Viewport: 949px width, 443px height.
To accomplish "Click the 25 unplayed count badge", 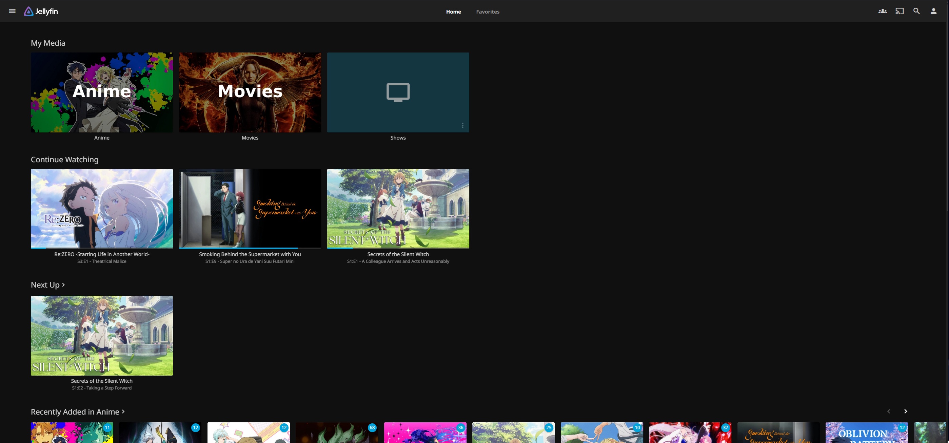I will click(549, 427).
